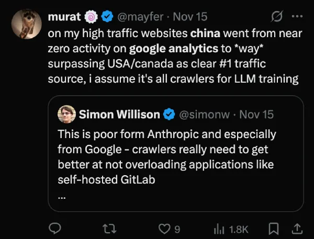
Task: Click Simon Willison's verified badge
Action: point(170,114)
